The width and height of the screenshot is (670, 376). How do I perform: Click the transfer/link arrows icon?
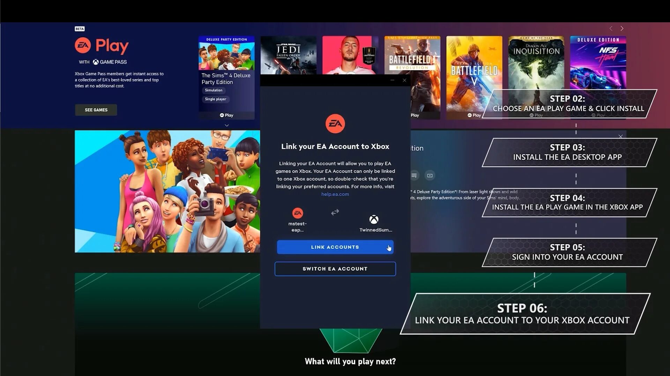tap(335, 212)
